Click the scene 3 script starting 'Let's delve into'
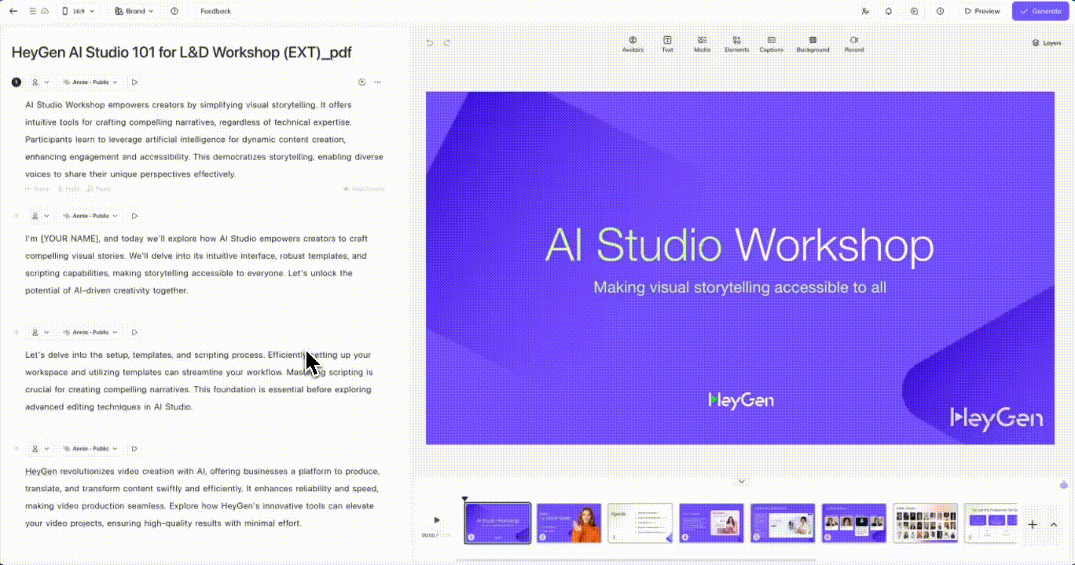Screen dimensions: 1075x565 tap(199, 381)
